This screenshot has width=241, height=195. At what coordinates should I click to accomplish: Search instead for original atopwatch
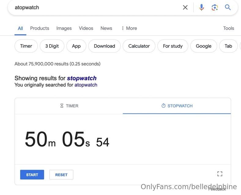86,85
